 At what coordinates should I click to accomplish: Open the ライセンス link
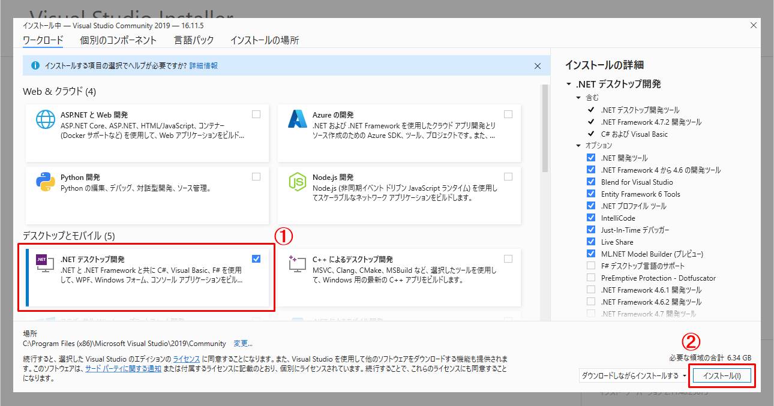(x=187, y=358)
